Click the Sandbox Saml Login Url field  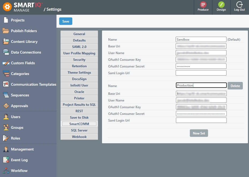tap(201, 73)
